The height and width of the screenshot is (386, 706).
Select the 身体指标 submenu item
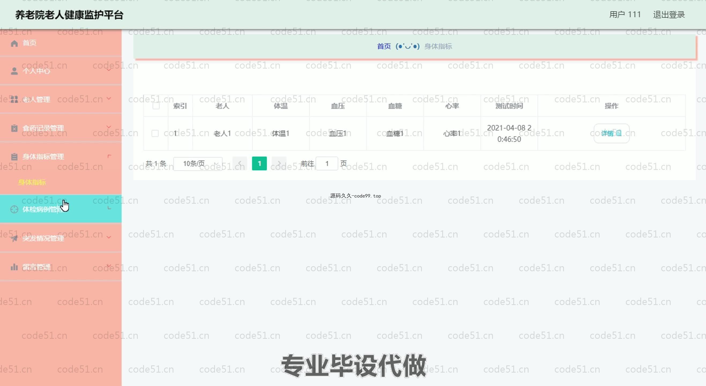[32, 182]
